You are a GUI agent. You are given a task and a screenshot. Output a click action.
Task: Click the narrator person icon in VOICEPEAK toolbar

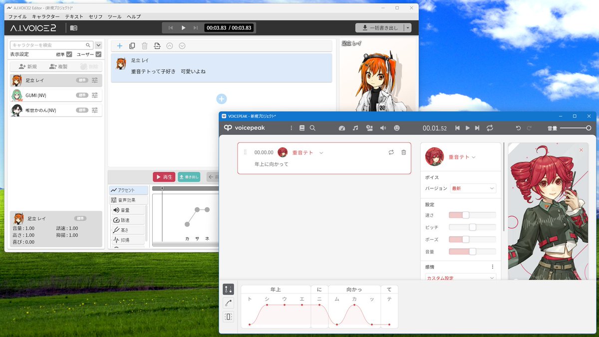point(369,128)
